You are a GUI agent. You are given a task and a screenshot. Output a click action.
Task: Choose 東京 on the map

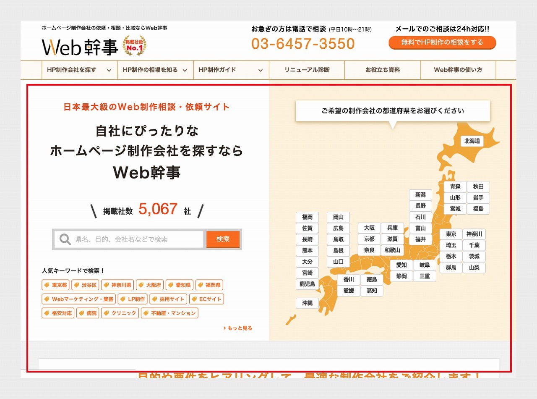451,234
